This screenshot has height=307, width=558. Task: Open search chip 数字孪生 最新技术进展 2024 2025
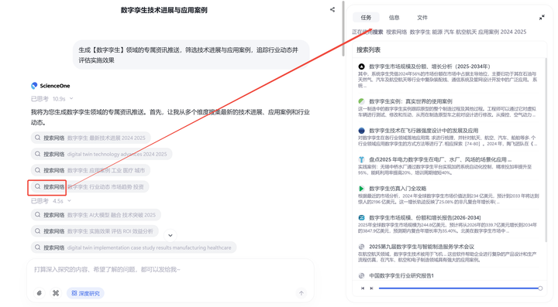point(91,138)
